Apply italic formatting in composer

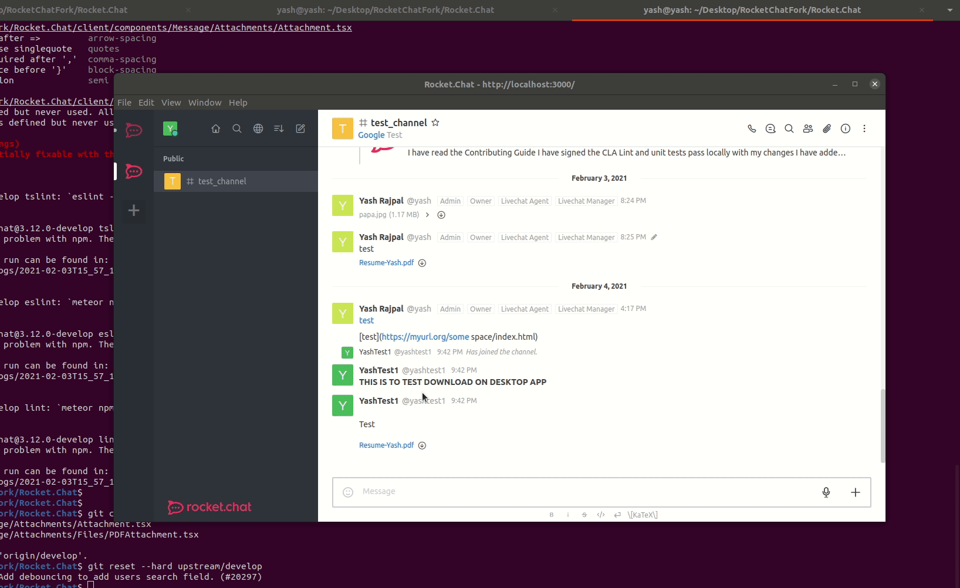568,515
